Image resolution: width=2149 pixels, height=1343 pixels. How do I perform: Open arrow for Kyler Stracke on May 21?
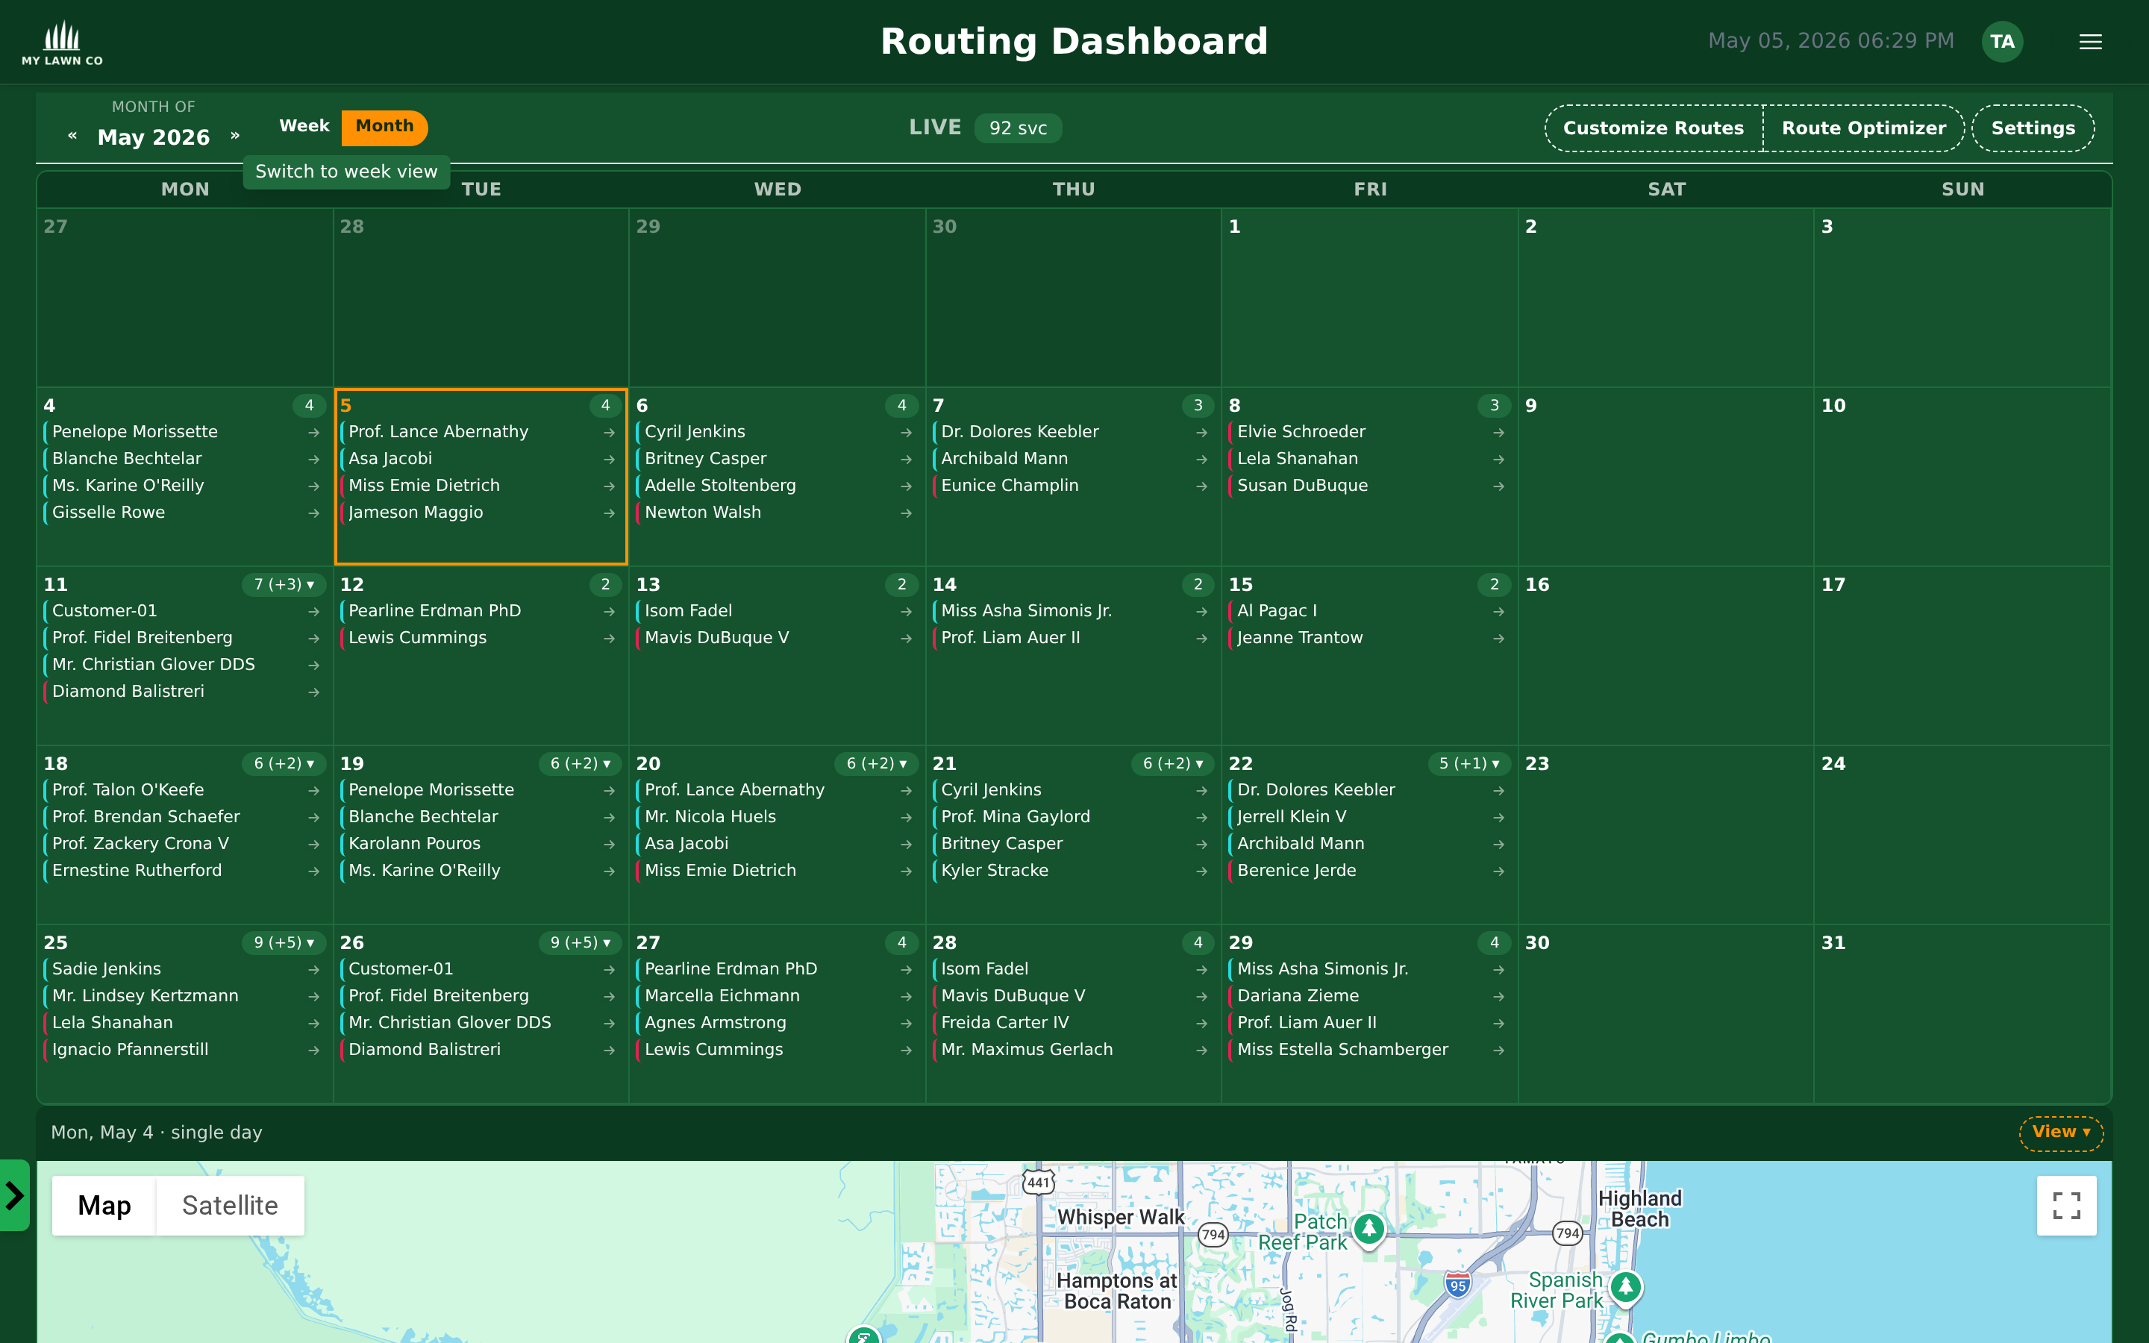coord(1201,871)
